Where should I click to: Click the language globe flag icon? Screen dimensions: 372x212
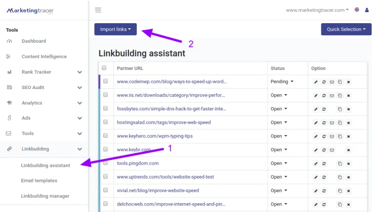(357, 10)
